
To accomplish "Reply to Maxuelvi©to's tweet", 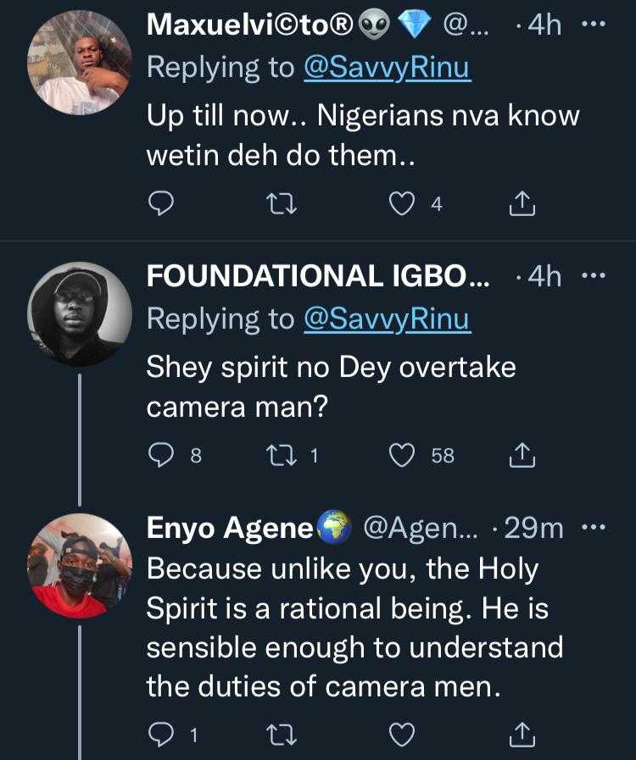I will (164, 203).
